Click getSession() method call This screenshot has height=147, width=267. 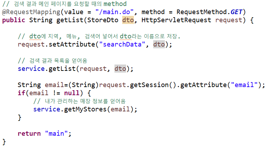tap(153, 85)
